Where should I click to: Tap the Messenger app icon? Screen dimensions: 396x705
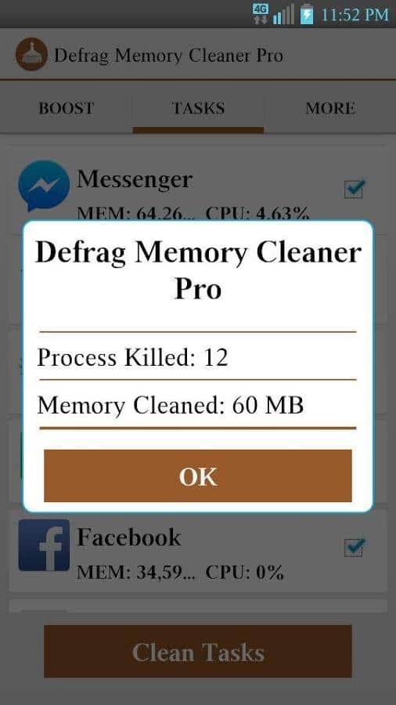click(44, 186)
